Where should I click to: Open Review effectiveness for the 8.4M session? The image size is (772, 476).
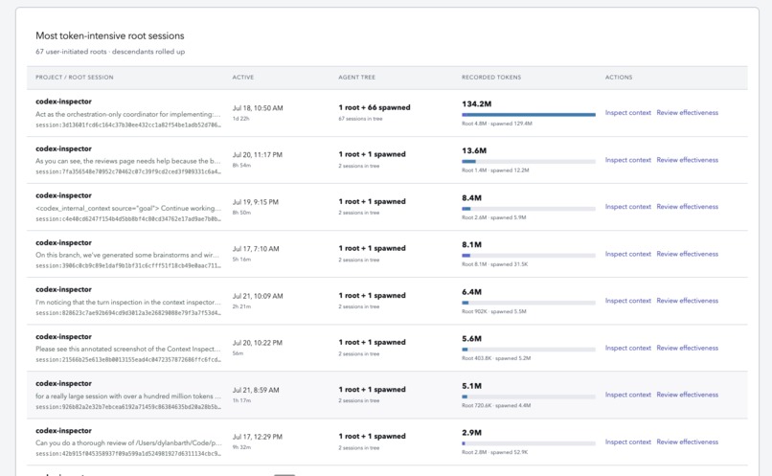688,207
